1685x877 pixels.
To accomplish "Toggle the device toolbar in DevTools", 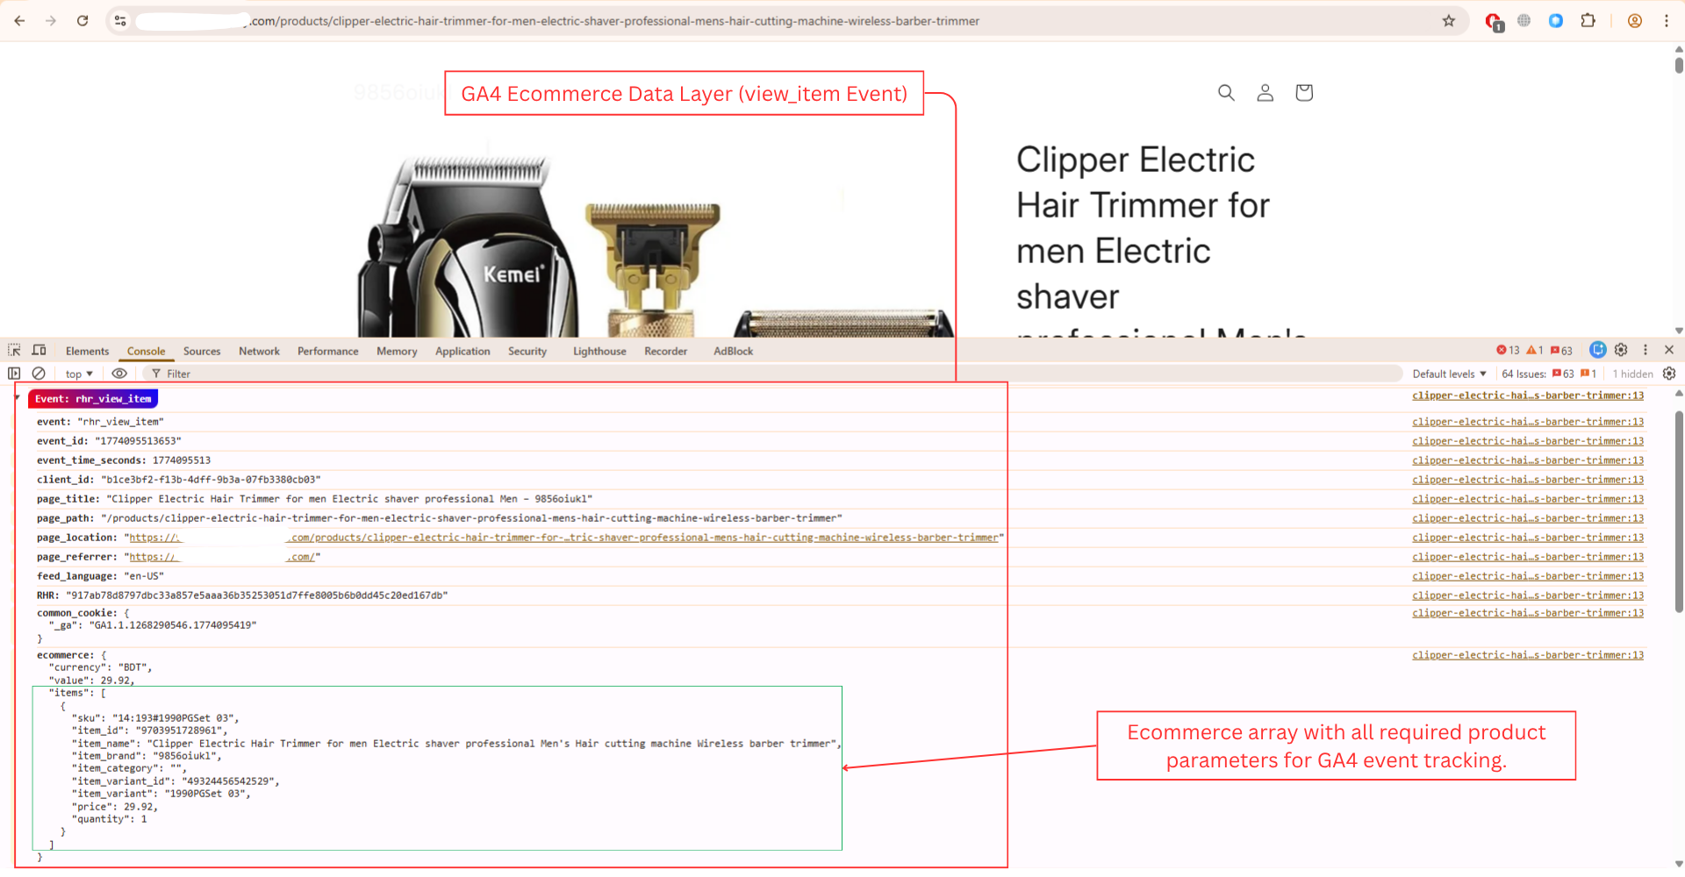I will [39, 350].
